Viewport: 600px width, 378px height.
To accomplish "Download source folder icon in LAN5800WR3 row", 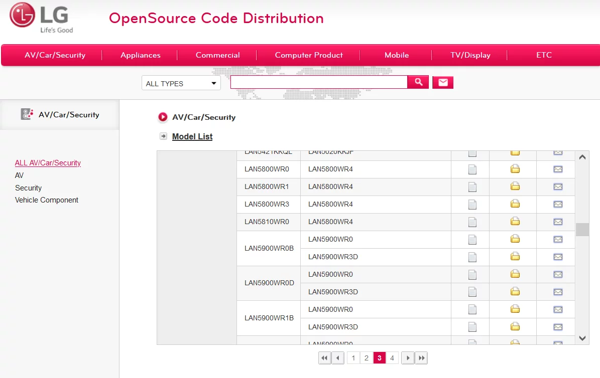I will tap(515, 204).
